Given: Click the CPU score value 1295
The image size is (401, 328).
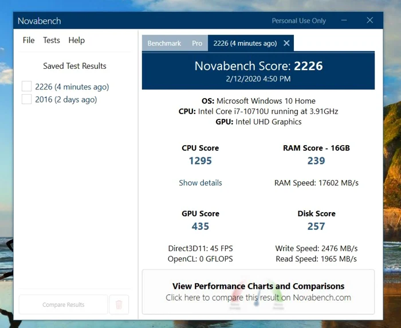Looking at the screenshot, I should (x=200, y=161).
